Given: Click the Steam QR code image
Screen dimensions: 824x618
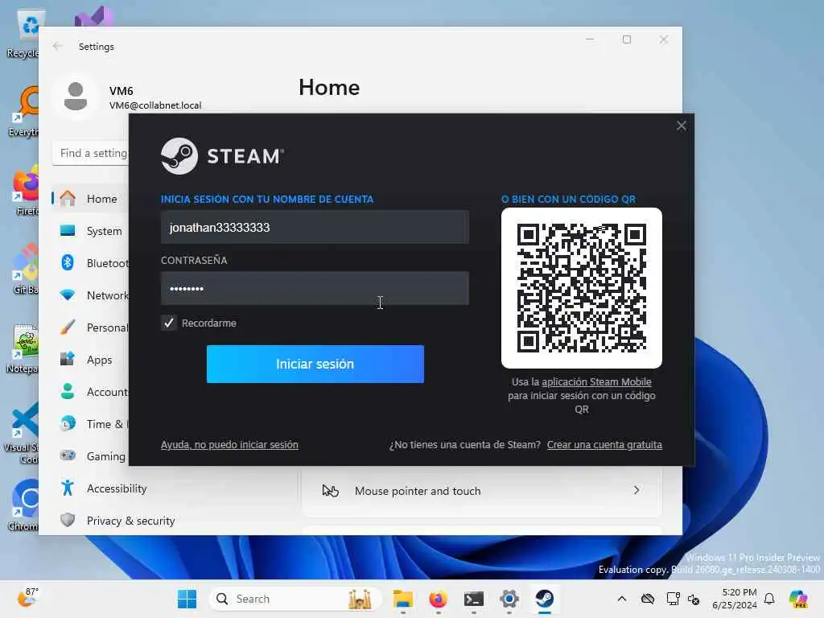Looking at the screenshot, I should pyautogui.click(x=581, y=287).
